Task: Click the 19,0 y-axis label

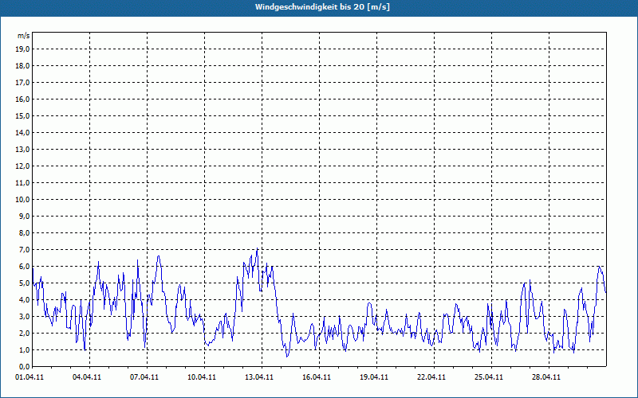Action: [23, 49]
